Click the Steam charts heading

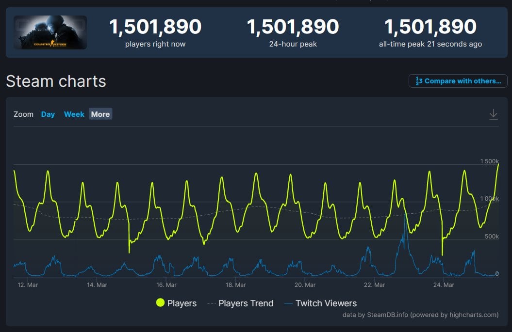click(56, 81)
